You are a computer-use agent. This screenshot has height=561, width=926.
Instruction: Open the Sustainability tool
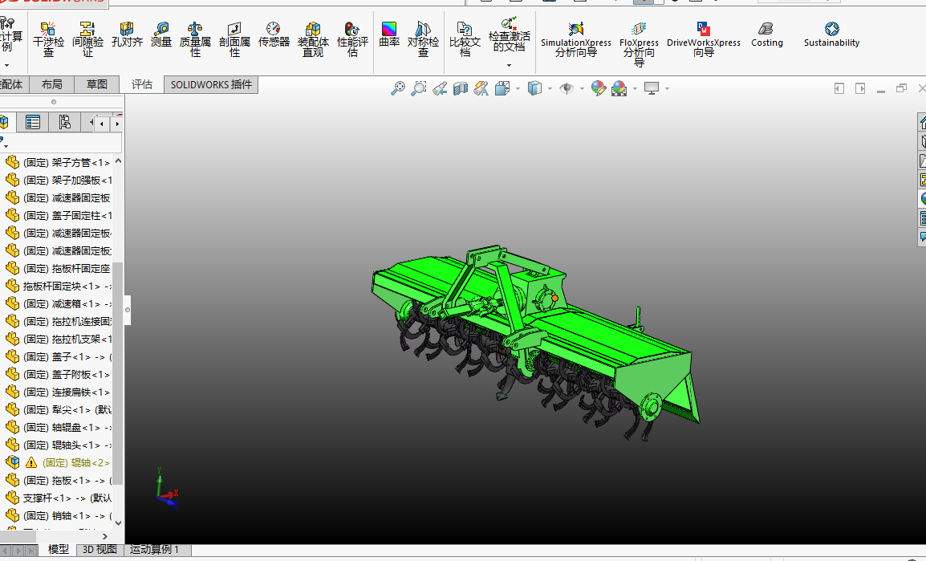coord(831,35)
